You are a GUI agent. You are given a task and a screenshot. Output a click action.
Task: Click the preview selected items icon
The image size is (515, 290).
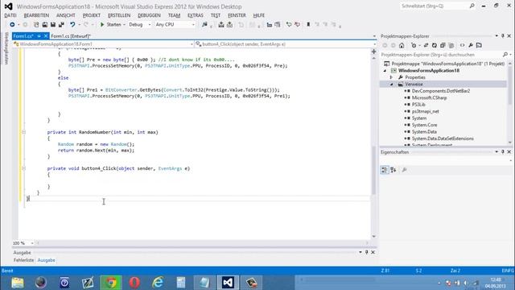click(x=479, y=45)
